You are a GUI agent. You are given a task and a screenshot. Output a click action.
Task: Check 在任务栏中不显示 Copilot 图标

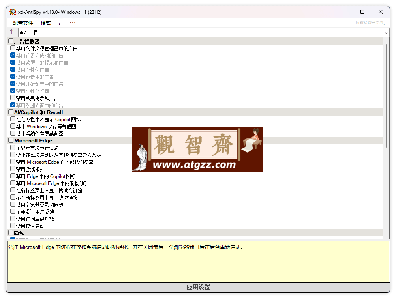[x=13, y=119]
